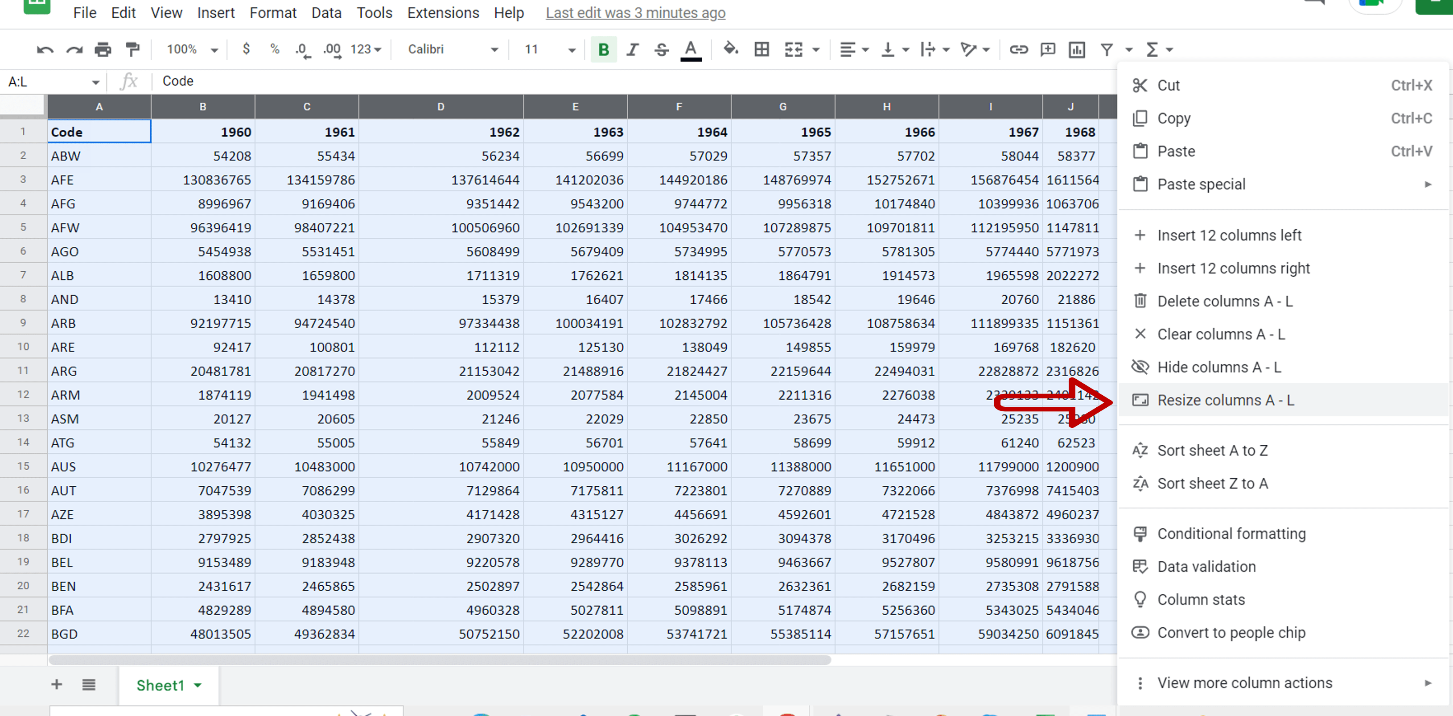Screen dimensions: 1453x716
Task: Click the Last edit was 3 minutes ago link
Action: (x=635, y=12)
